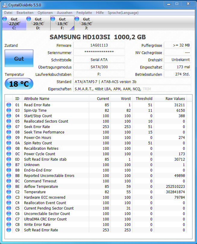Open the Bearbeiten menu
Screen dimensions: 197x244
[25, 13]
